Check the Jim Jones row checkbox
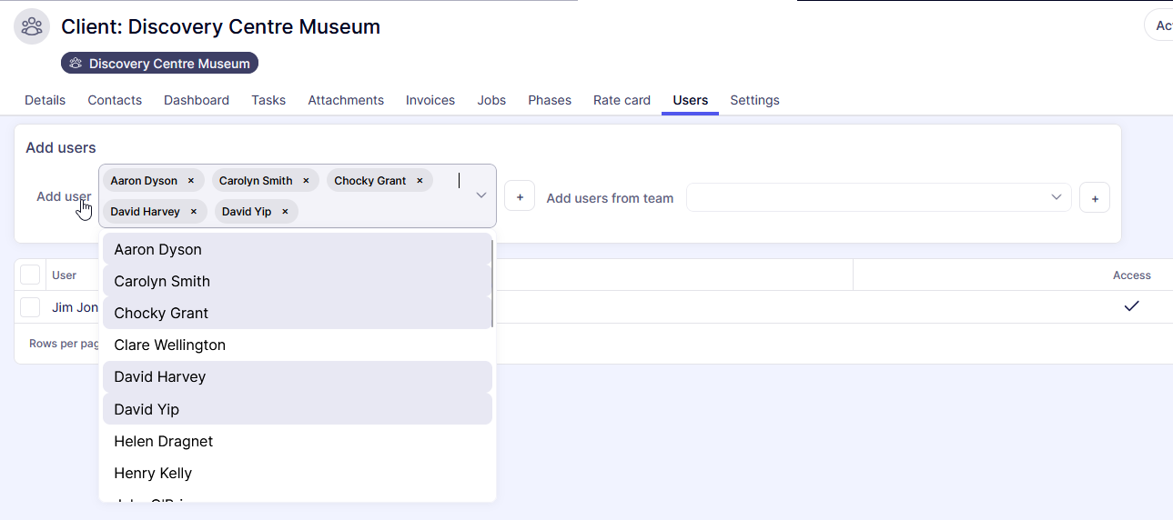1173x520 pixels. [30, 307]
